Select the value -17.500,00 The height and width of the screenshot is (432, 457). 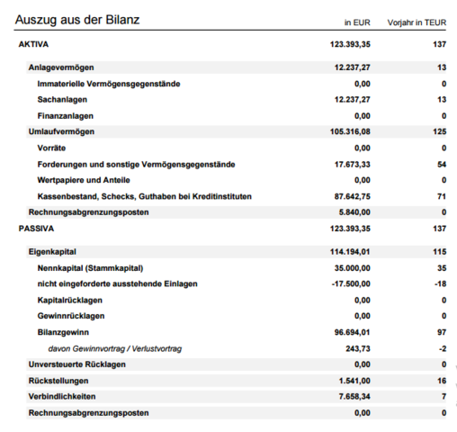pos(351,284)
